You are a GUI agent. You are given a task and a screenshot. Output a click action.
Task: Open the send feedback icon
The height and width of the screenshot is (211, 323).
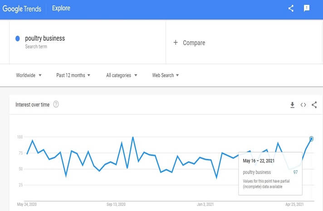pyautogui.click(x=307, y=9)
